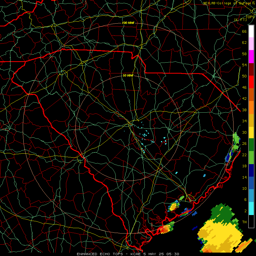Click the legend value 50
Viewport: 256px width, 256px height.
(244, 76)
